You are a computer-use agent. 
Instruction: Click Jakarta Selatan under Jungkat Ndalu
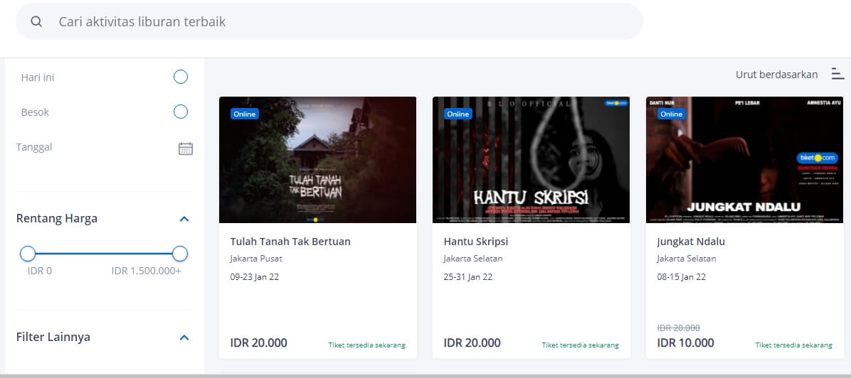[x=687, y=259]
